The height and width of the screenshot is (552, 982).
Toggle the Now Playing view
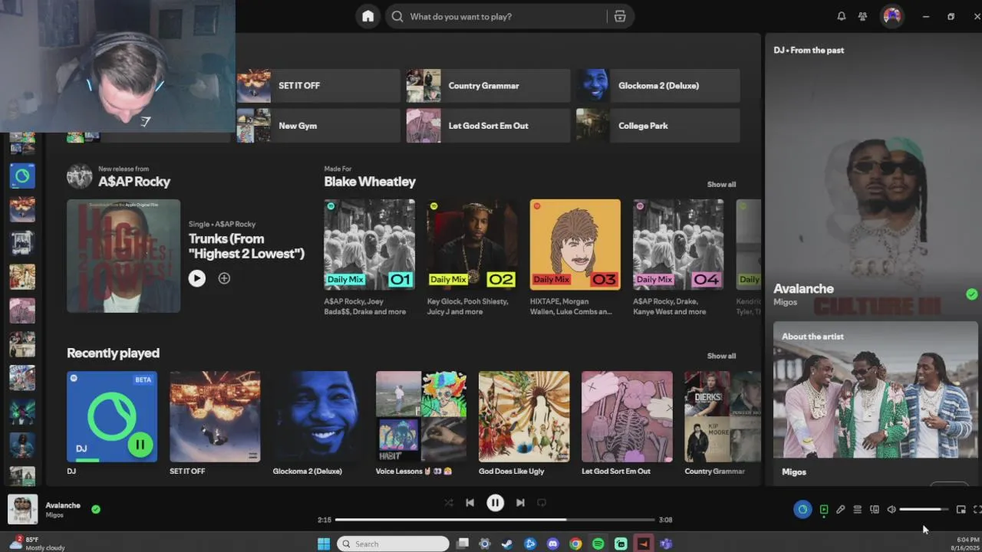[824, 509]
